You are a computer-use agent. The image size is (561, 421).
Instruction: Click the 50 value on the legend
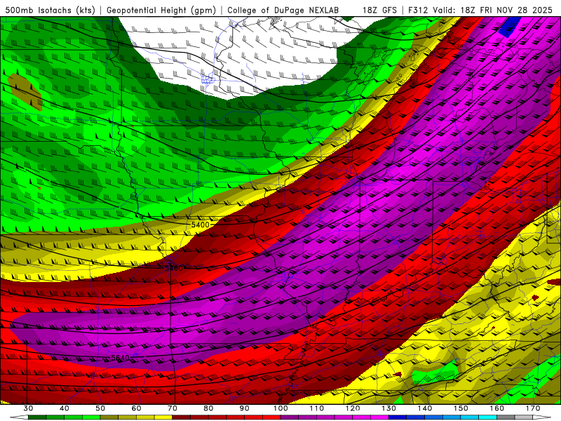(100, 408)
